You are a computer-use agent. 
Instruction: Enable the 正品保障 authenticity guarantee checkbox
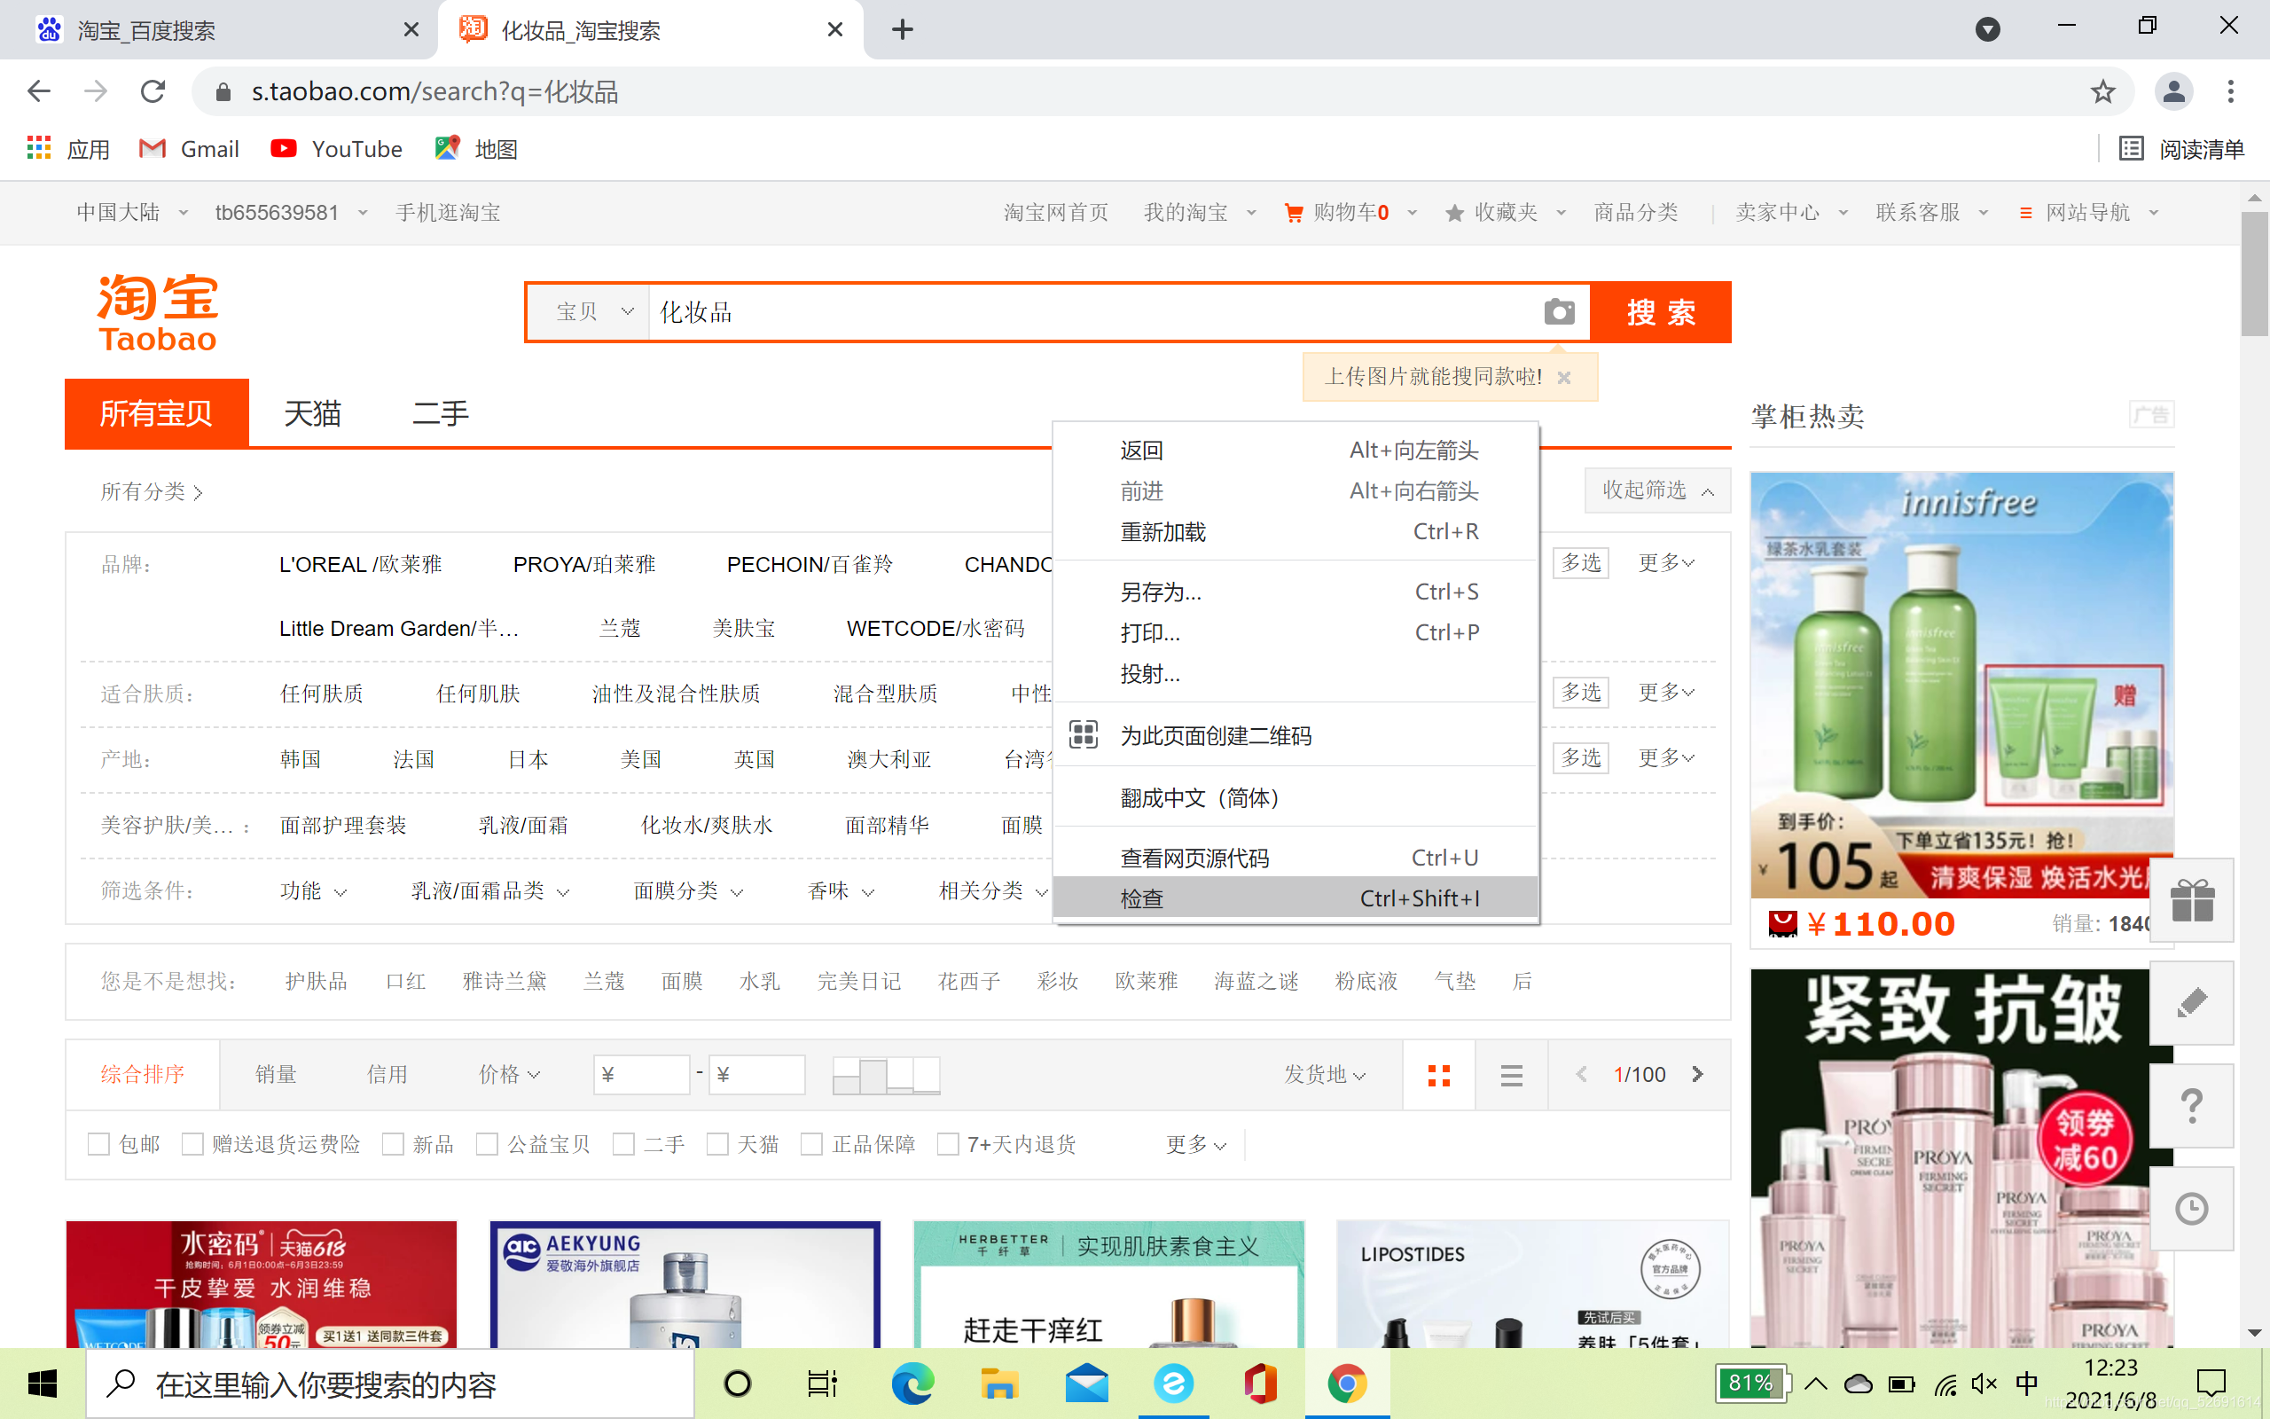click(x=810, y=1142)
